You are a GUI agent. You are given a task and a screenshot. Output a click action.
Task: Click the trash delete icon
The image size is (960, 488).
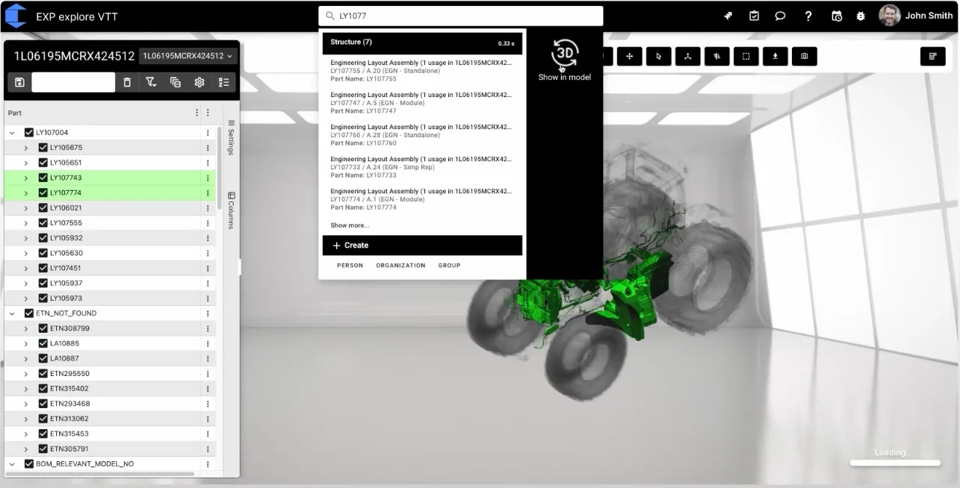point(127,82)
